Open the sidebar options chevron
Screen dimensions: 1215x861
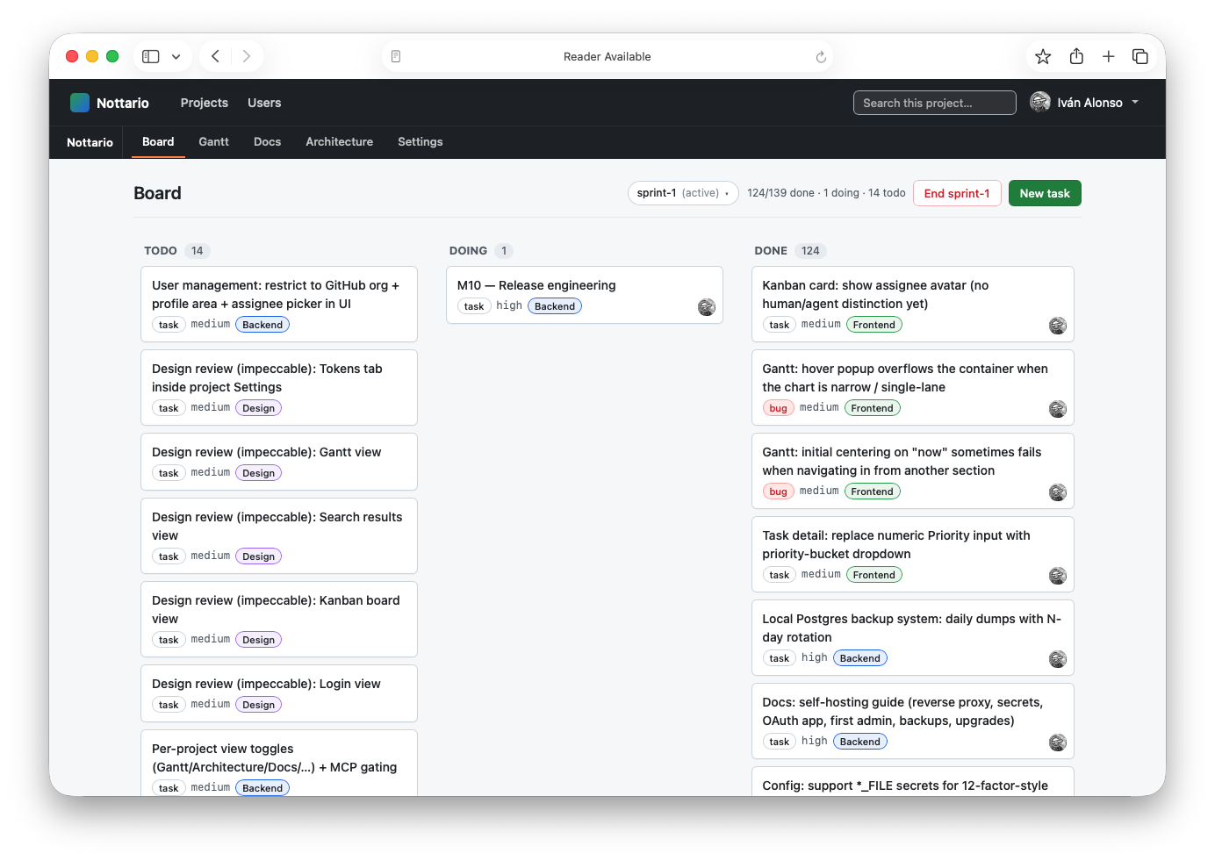pyautogui.click(x=176, y=56)
